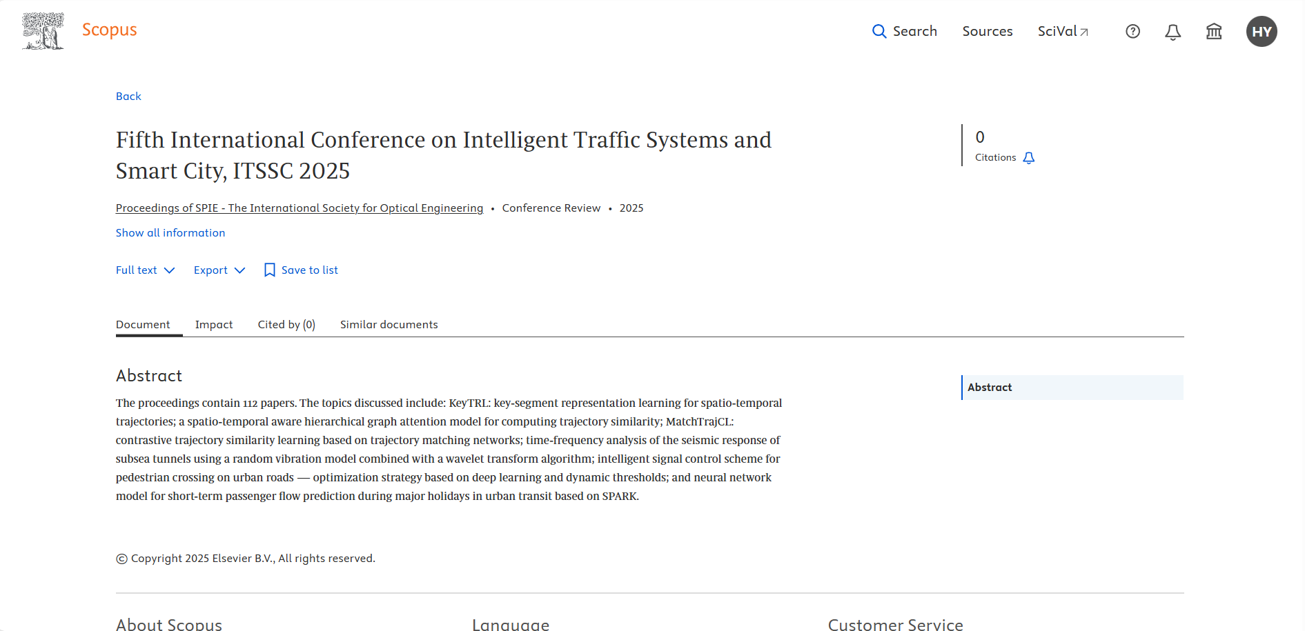The width and height of the screenshot is (1305, 631).
Task: Jump to Abstract in side navigation
Action: coord(990,388)
